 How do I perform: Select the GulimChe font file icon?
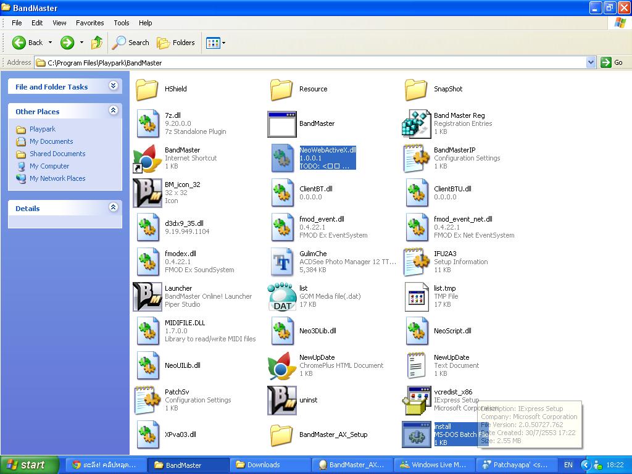tap(282, 262)
